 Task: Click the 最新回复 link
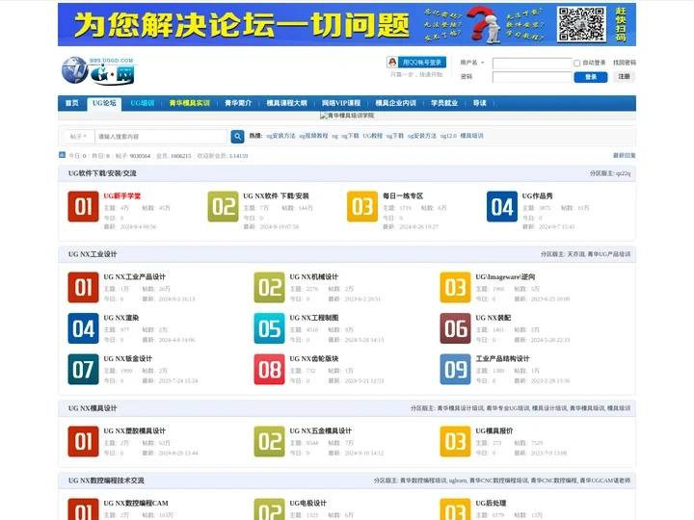[x=625, y=156]
